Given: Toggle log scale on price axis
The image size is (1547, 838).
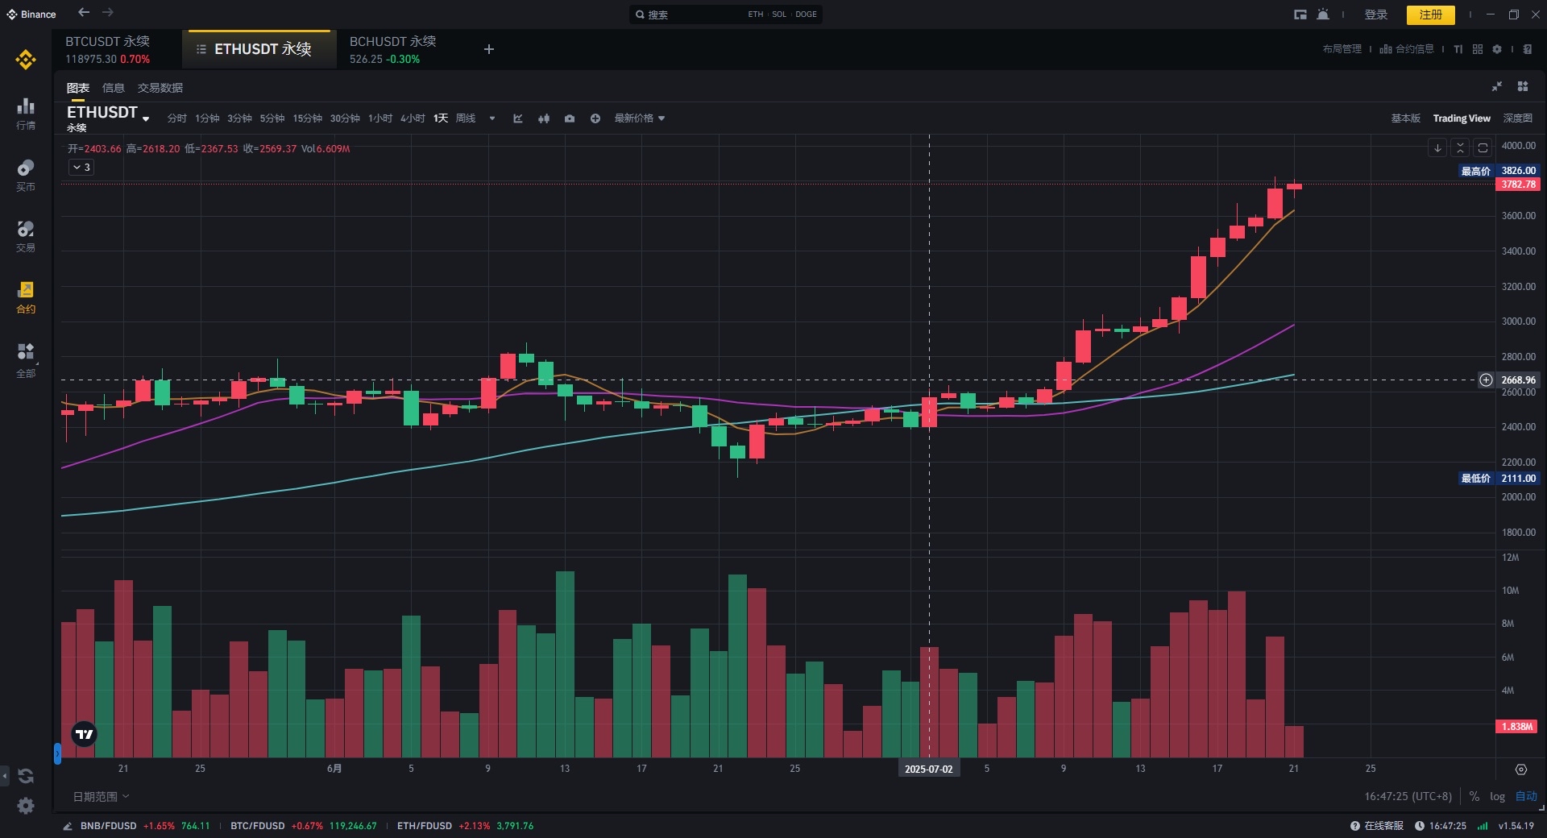Looking at the screenshot, I should 1497,796.
